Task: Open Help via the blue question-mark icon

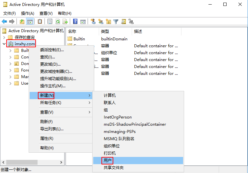Action: [75, 22]
